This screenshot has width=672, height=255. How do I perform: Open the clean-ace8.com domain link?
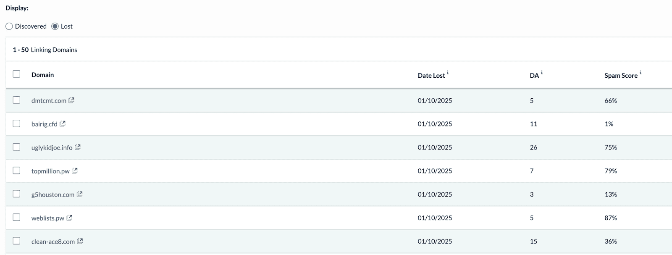[53, 242]
